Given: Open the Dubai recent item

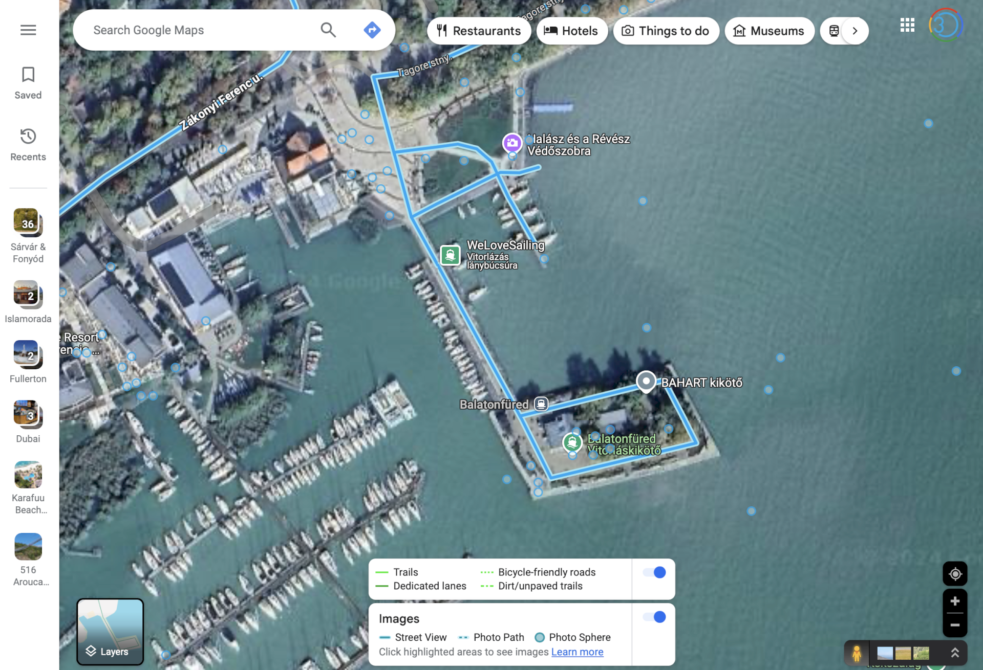Looking at the screenshot, I should (28, 422).
